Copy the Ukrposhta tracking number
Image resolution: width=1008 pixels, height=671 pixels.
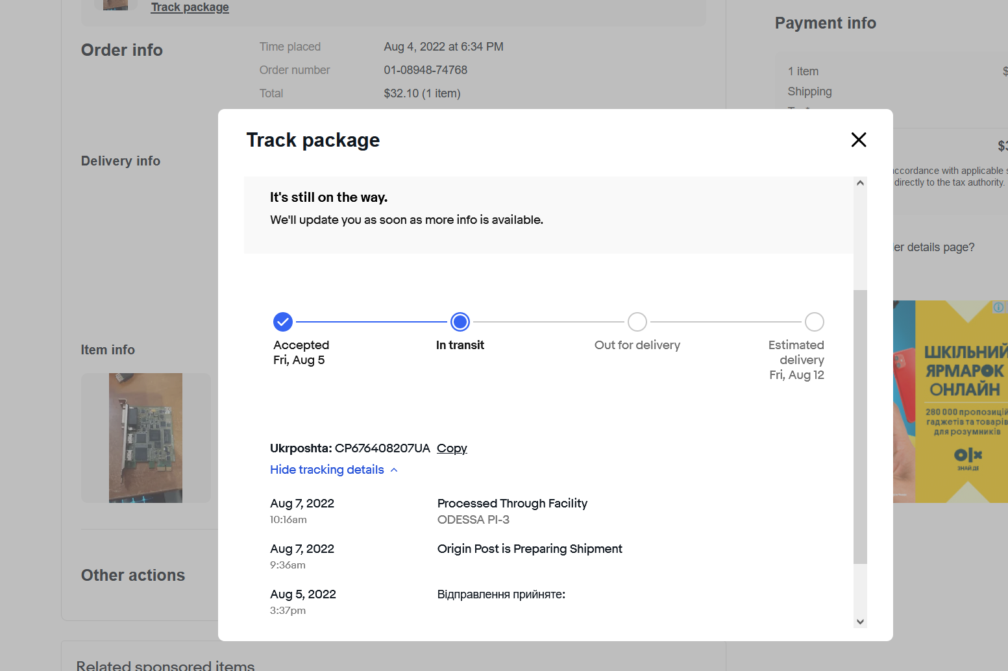click(x=452, y=448)
